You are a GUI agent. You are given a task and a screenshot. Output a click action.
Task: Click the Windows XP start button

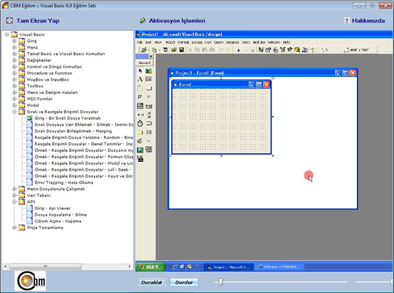(x=149, y=267)
